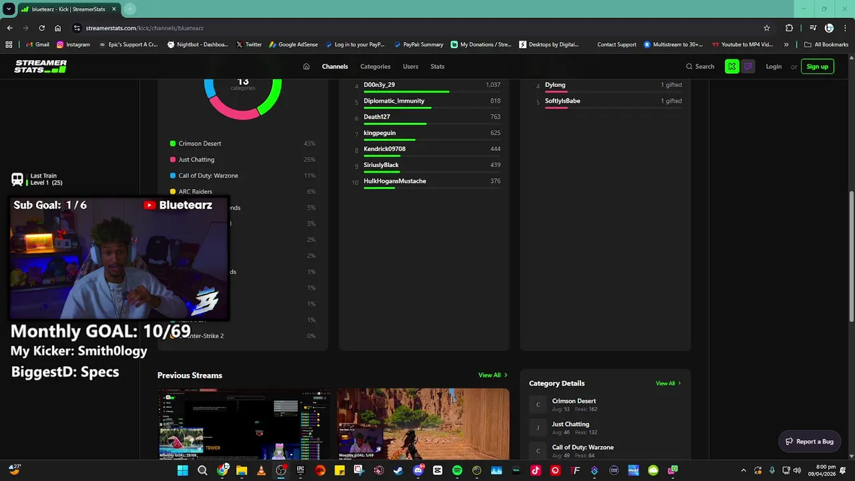Open the first previous stream thumbnail
Viewport: 855px width, 481px height.
point(244,424)
